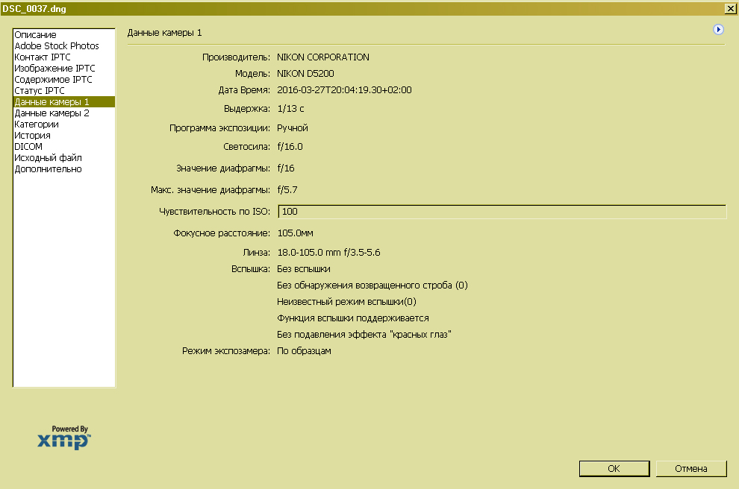Click the date value 2016-03-27T20:04:19.30+02:00
Screen dimensions: 739x489
[345, 90]
